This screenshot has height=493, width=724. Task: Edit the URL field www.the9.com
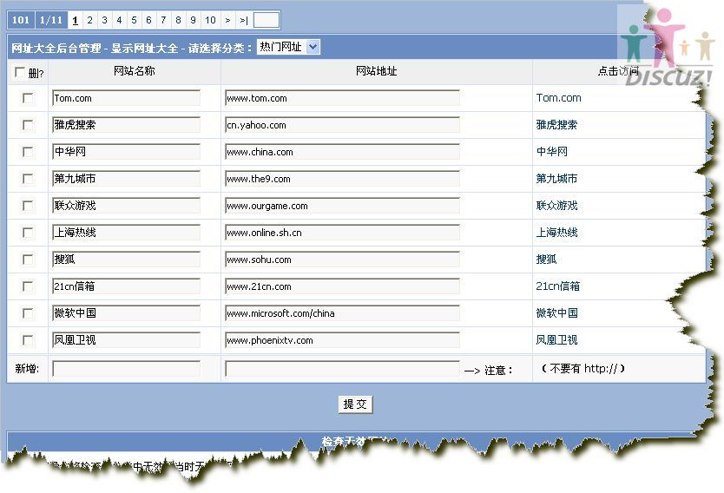[x=342, y=178]
